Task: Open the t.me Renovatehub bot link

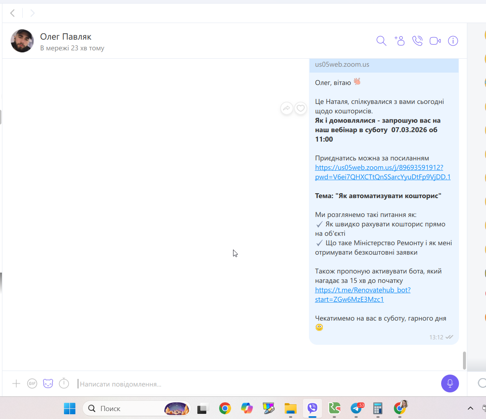Action: point(363,295)
